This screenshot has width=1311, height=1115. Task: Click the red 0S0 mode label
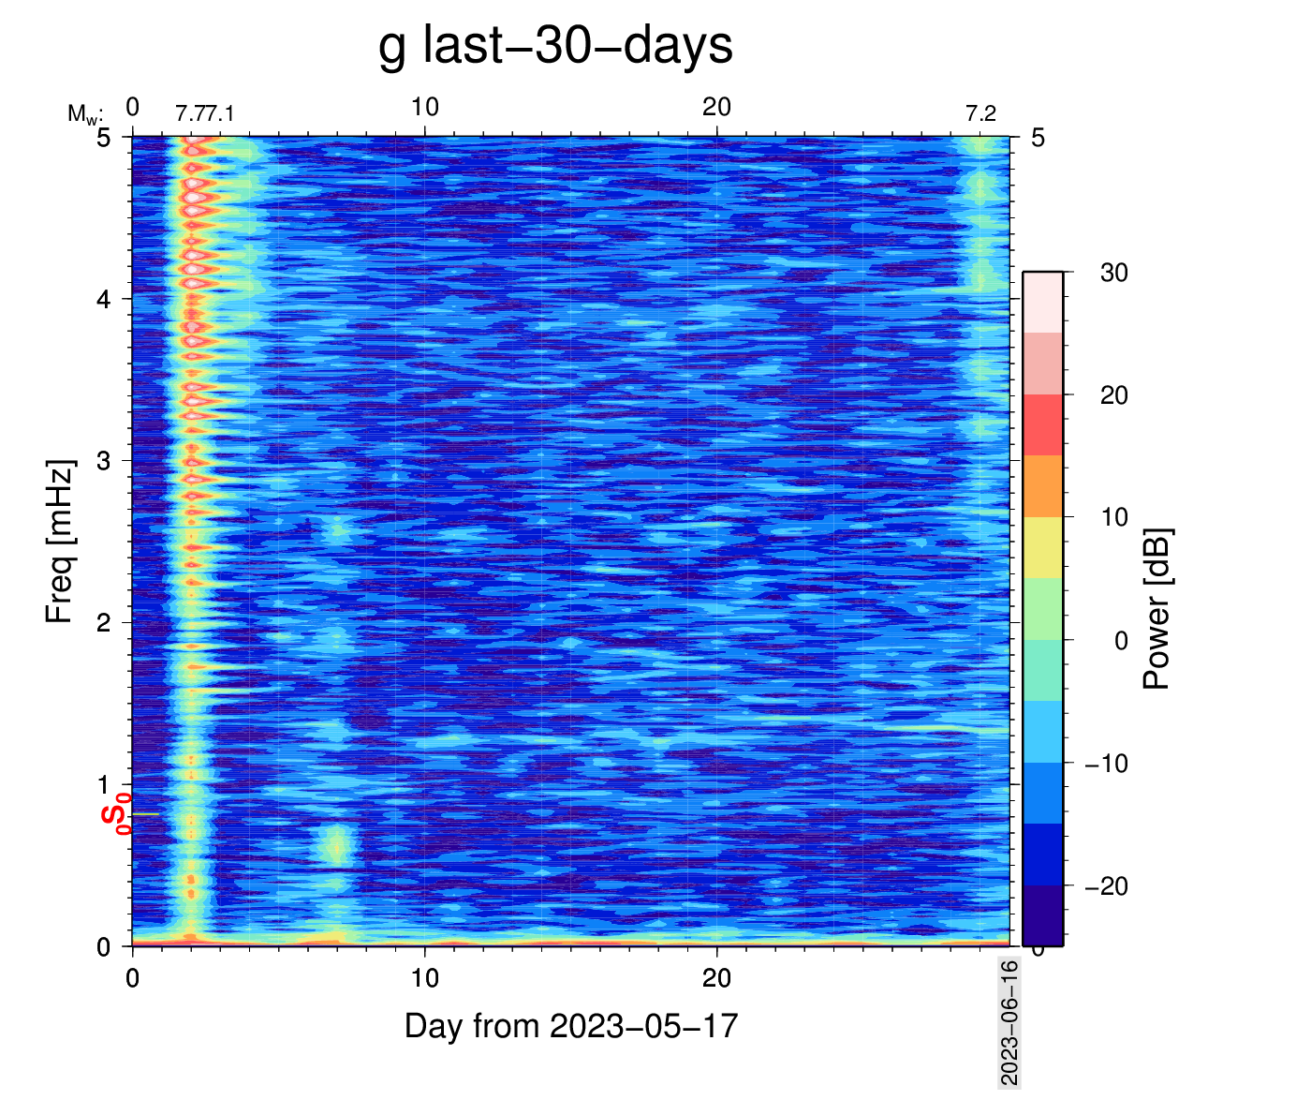pos(115,812)
